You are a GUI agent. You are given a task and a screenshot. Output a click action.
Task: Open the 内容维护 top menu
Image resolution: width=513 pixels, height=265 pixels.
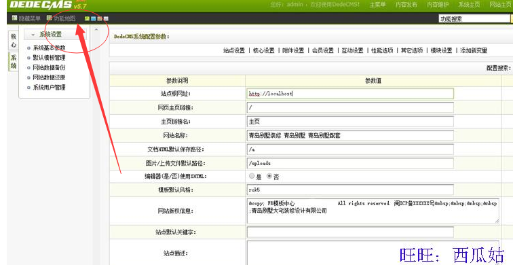tap(438, 5)
